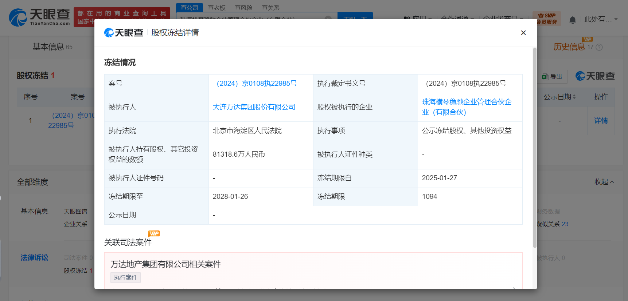Sort the table by 公示日期
This screenshot has height=301, width=628.
coord(559,97)
